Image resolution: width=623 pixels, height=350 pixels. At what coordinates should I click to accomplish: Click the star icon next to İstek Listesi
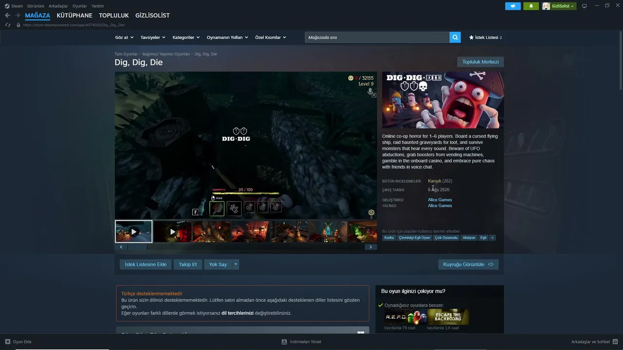[x=471, y=37]
